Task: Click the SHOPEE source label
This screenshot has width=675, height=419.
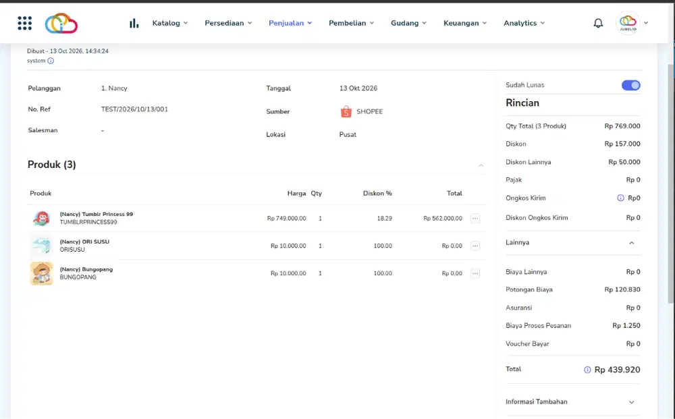Action: coord(369,111)
